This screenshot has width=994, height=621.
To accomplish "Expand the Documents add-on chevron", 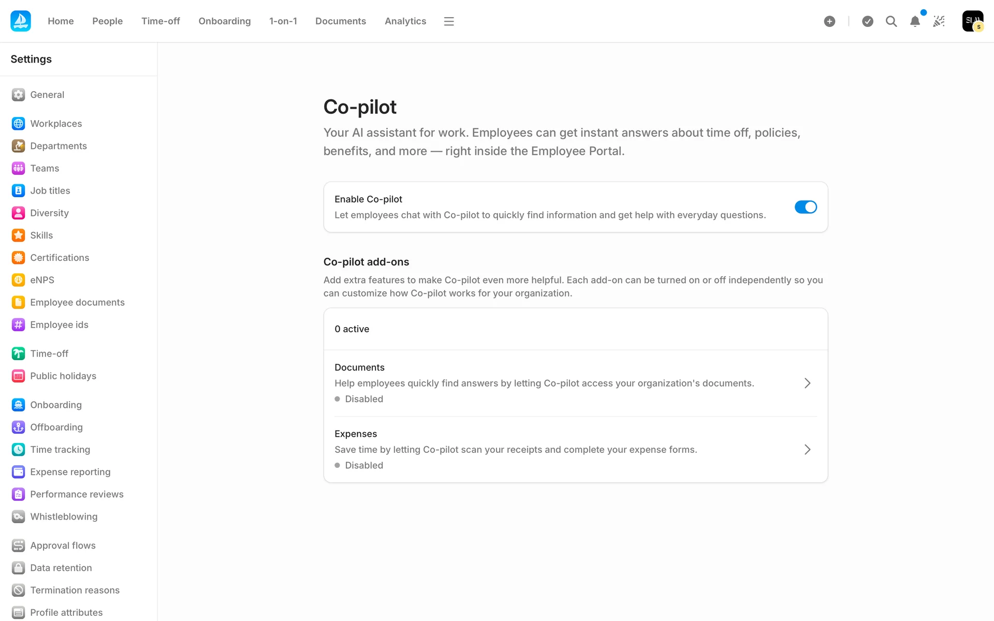I will (x=807, y=383).
